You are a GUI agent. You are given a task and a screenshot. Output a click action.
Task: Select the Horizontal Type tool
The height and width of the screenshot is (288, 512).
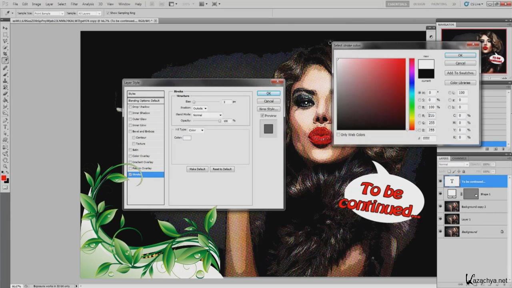(5, 127)
